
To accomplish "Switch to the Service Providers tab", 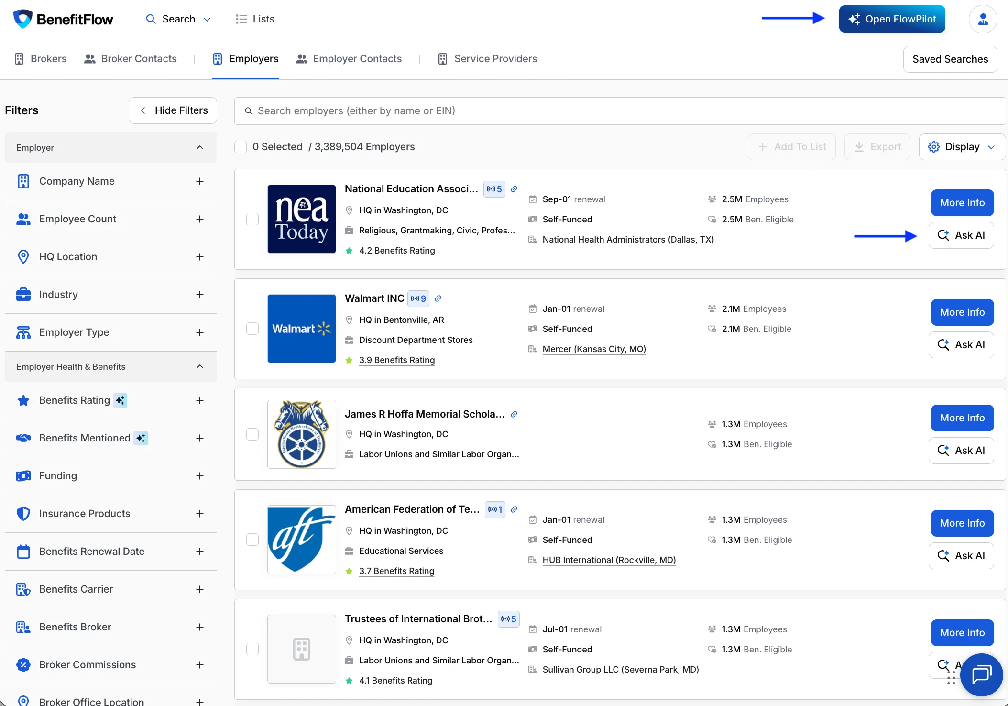I will click(488, 59).
